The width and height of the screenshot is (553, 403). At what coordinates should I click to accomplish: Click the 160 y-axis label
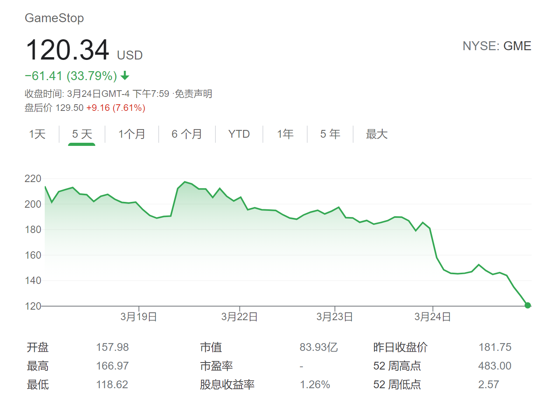point(33,255)
